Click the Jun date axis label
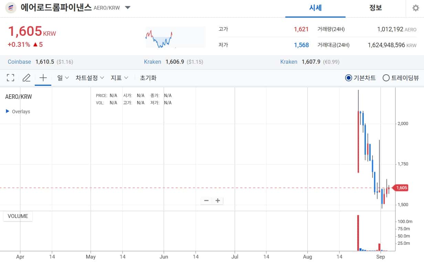Image resolution: width=424 pixels, height=262 pixels. click(x=164, y=256)
